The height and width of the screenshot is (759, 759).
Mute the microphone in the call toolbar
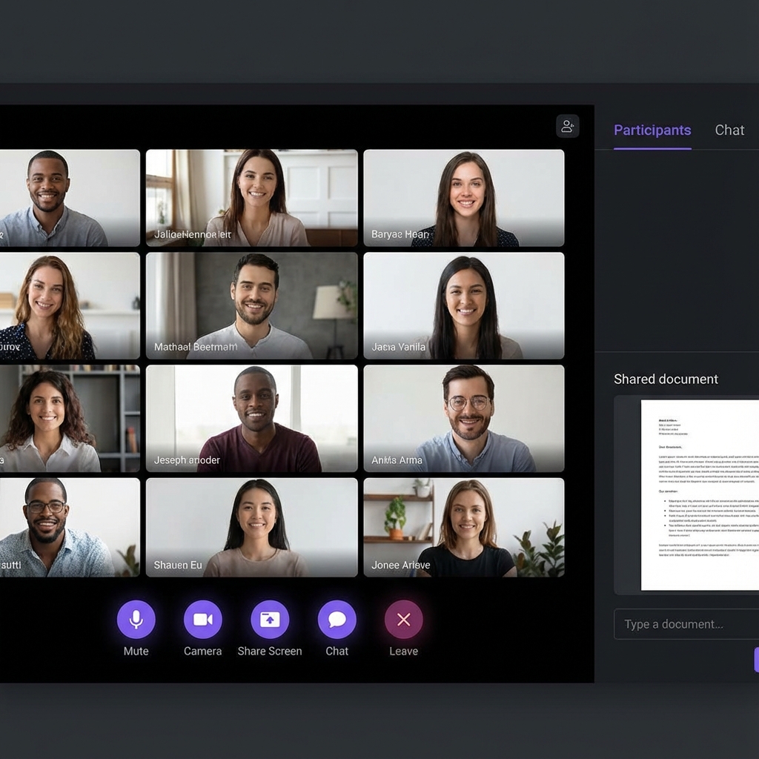point(136,620)
